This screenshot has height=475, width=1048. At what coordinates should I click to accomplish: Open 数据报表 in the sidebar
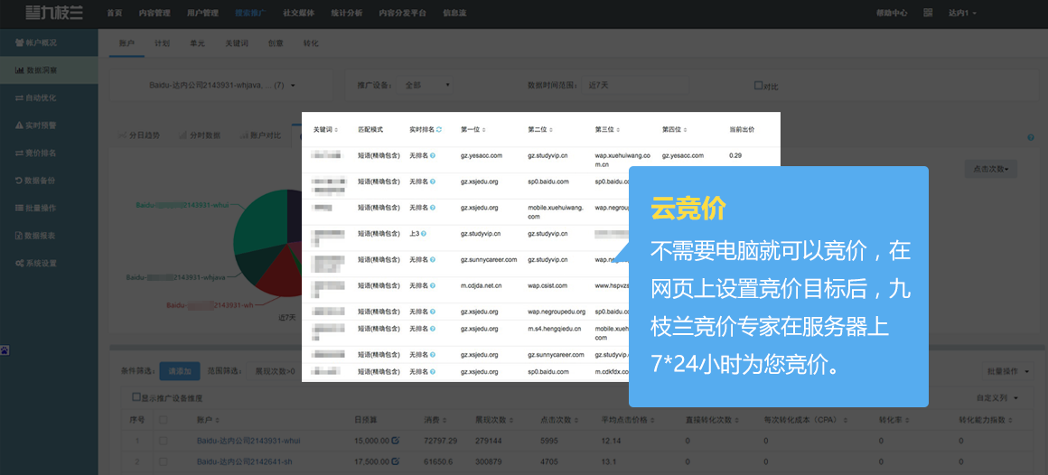(49, 236)
